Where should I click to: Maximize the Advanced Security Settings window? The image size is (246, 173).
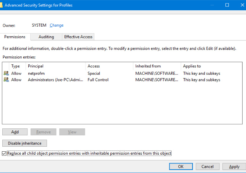pyautogui.click(x=227, y=5)
